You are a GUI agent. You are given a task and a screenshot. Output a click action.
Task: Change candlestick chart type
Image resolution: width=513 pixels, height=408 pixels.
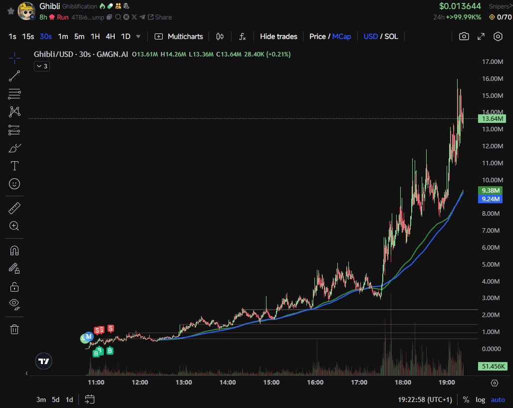click(220, 36)
